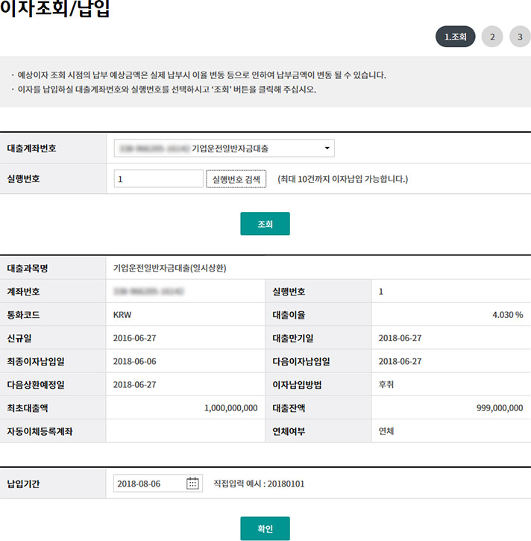531x541 pixels.
Task: Click the blurred 계좌번호 value in the table
Action: tap(148, 292)
